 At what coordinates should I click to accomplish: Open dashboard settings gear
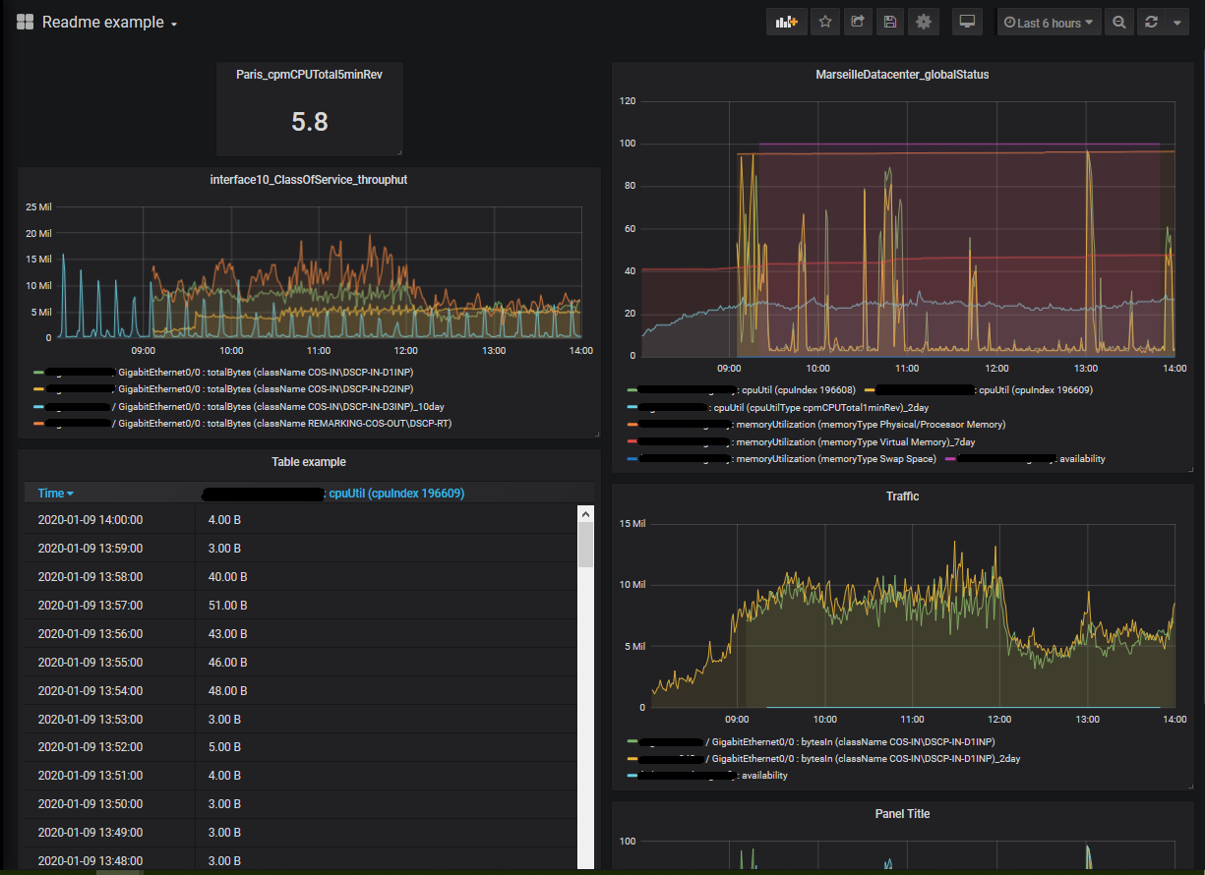point(923,22)
